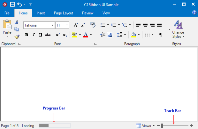Viewport: 198px width, 129px height.
Task: Click the Cut scissors icon
Action: point(17,22)
